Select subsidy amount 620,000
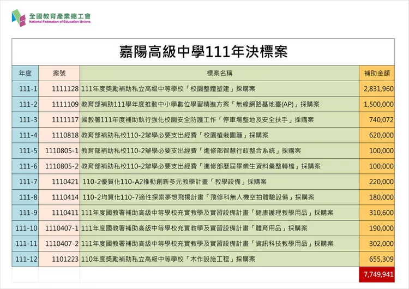The width and height of the screenshot is (409, 289). 377,135
